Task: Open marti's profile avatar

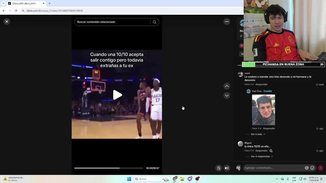Action: tap(240, 74)
